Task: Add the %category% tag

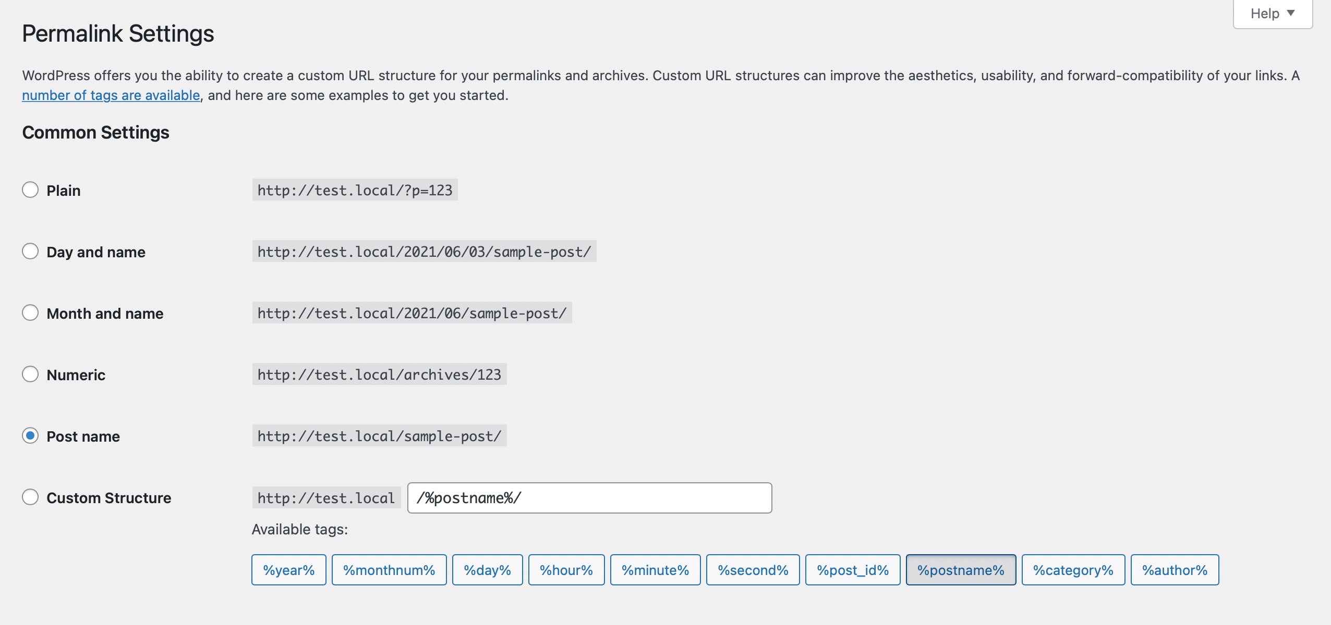Action: (x=1073, y=569)
